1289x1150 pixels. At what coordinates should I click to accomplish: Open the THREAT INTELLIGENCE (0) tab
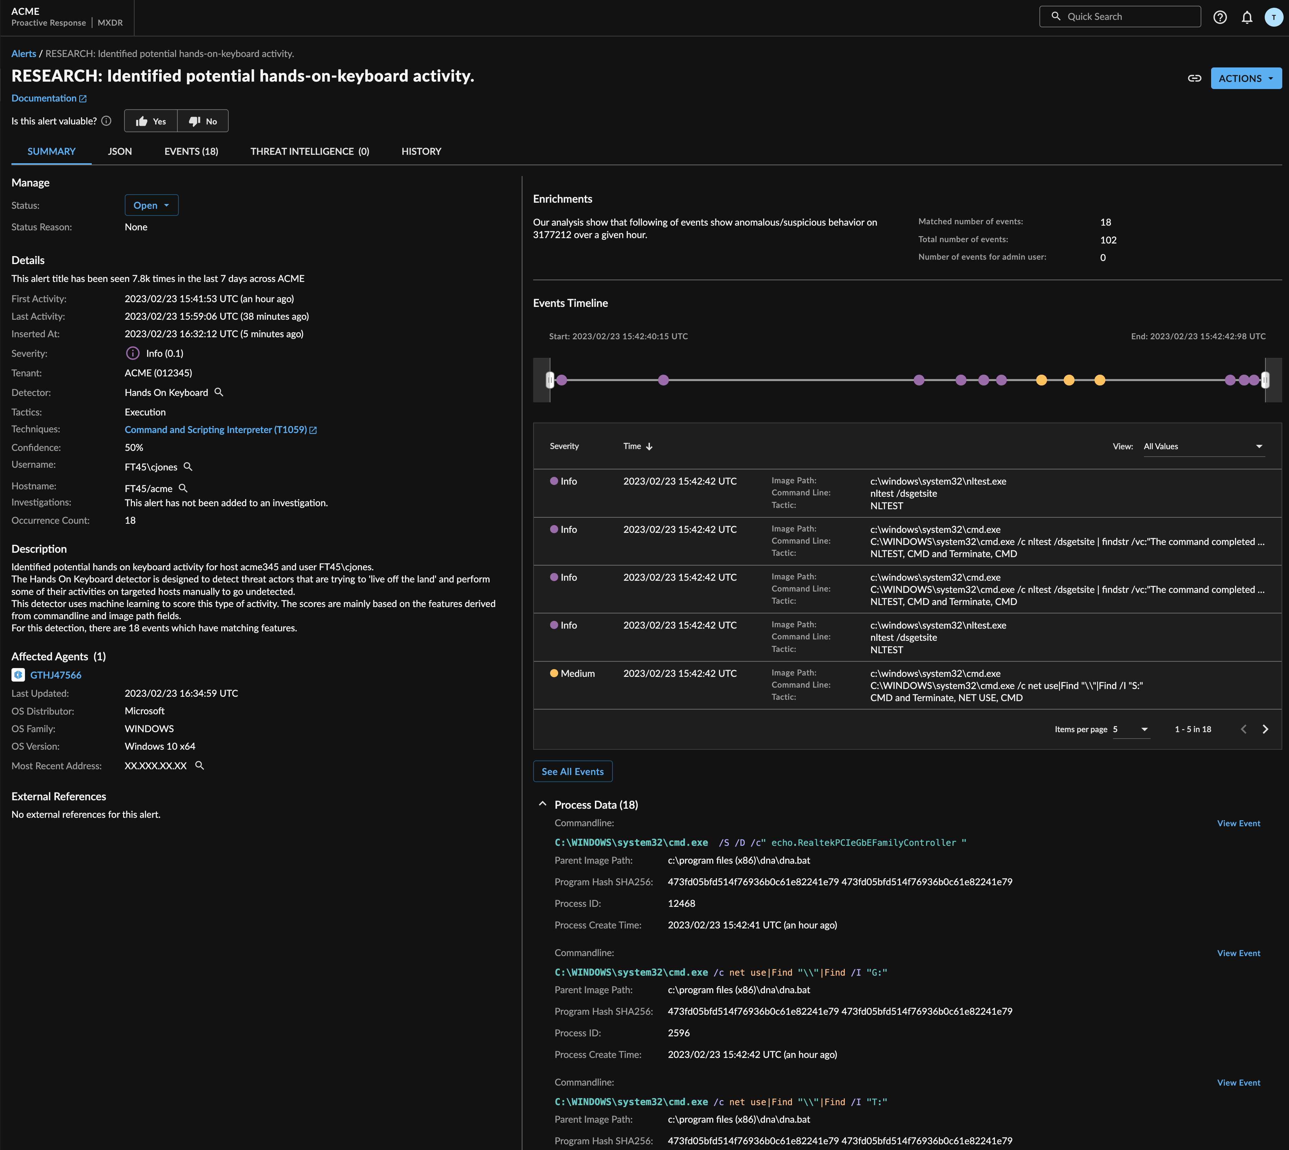[x=310, y=151]
